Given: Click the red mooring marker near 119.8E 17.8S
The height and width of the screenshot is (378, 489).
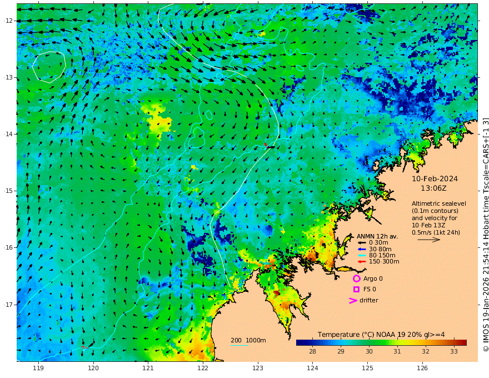Looking at the screenshot, I should pyautogui.click(x=84, y=347).
